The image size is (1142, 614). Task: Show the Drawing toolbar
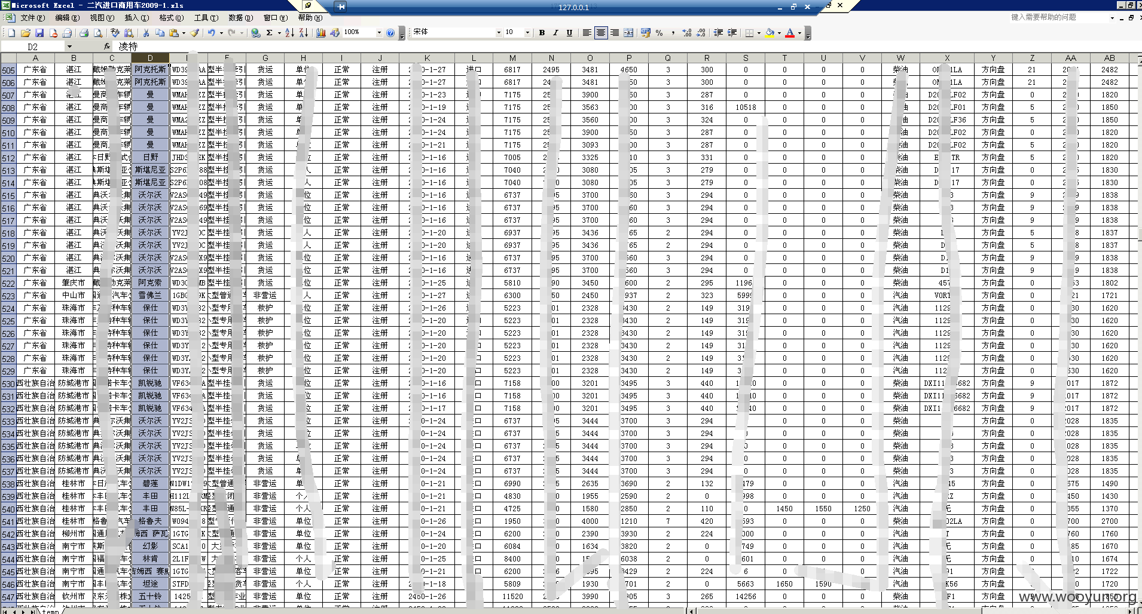coord(335,33)
